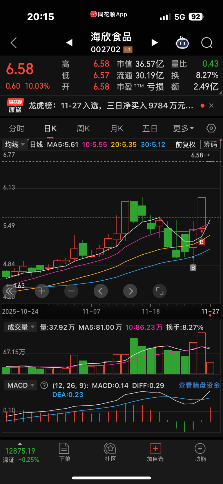Open the MACD indicator dropdown

coord(21,385)
